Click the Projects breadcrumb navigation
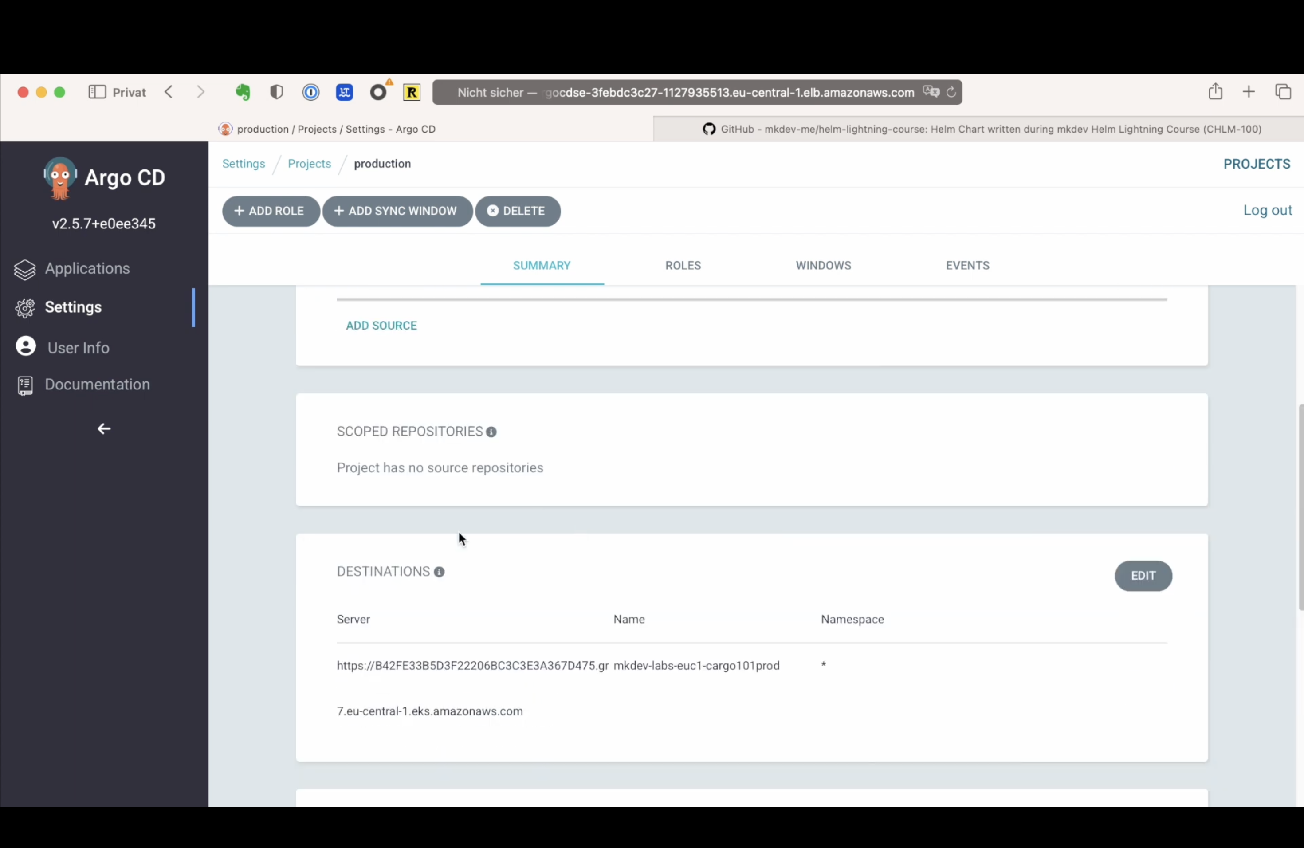The image size is (1304, 848). [x=309, y=164]
